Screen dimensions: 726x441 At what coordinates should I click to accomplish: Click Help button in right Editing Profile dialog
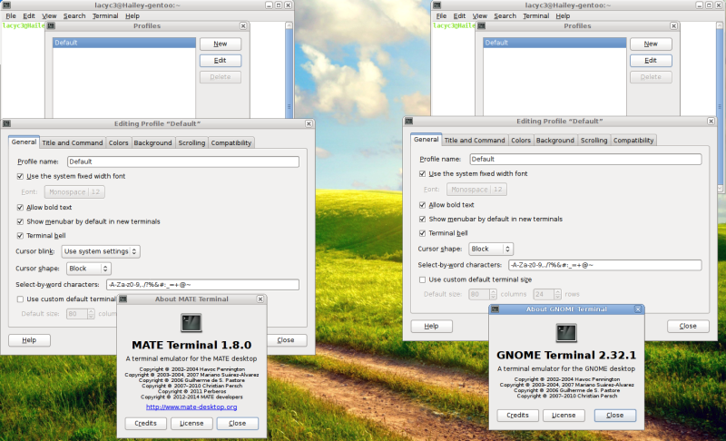[432, 327]
